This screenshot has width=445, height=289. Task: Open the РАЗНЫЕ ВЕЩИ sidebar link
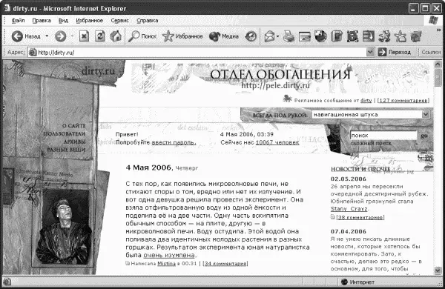pos(66,150)
